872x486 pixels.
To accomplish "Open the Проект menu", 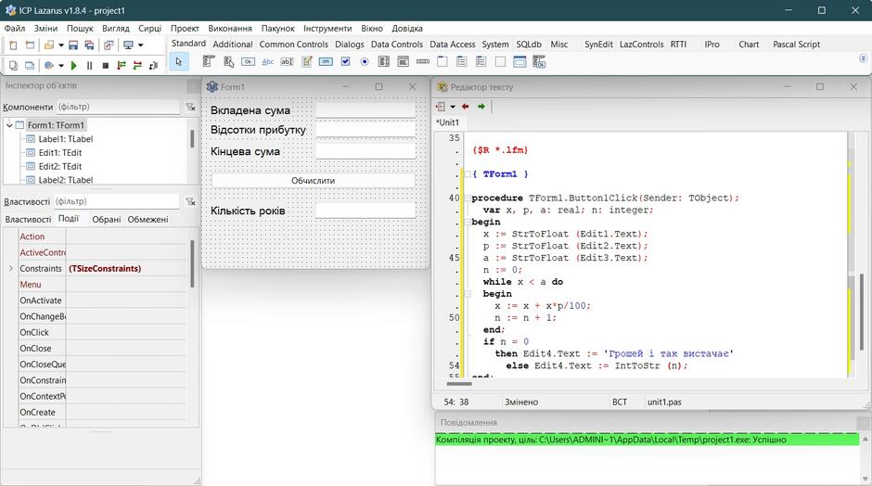I will tap(185, 29).
